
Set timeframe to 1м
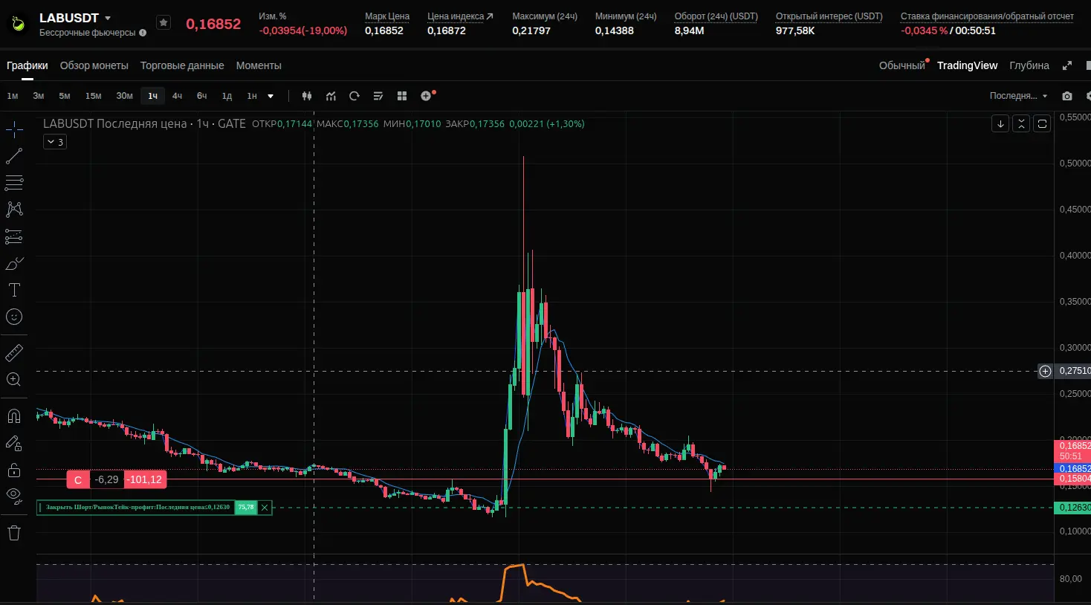(13, 96)
